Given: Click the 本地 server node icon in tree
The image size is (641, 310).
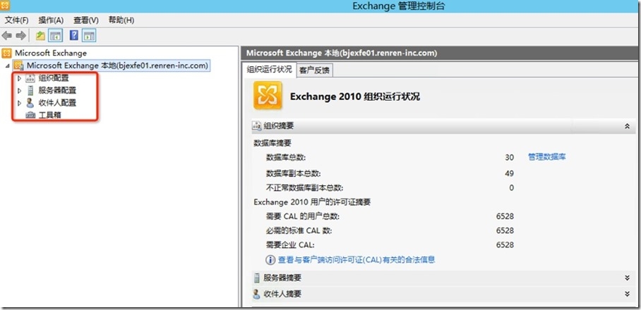Looking at the screenshot, I should click(19, 66).
